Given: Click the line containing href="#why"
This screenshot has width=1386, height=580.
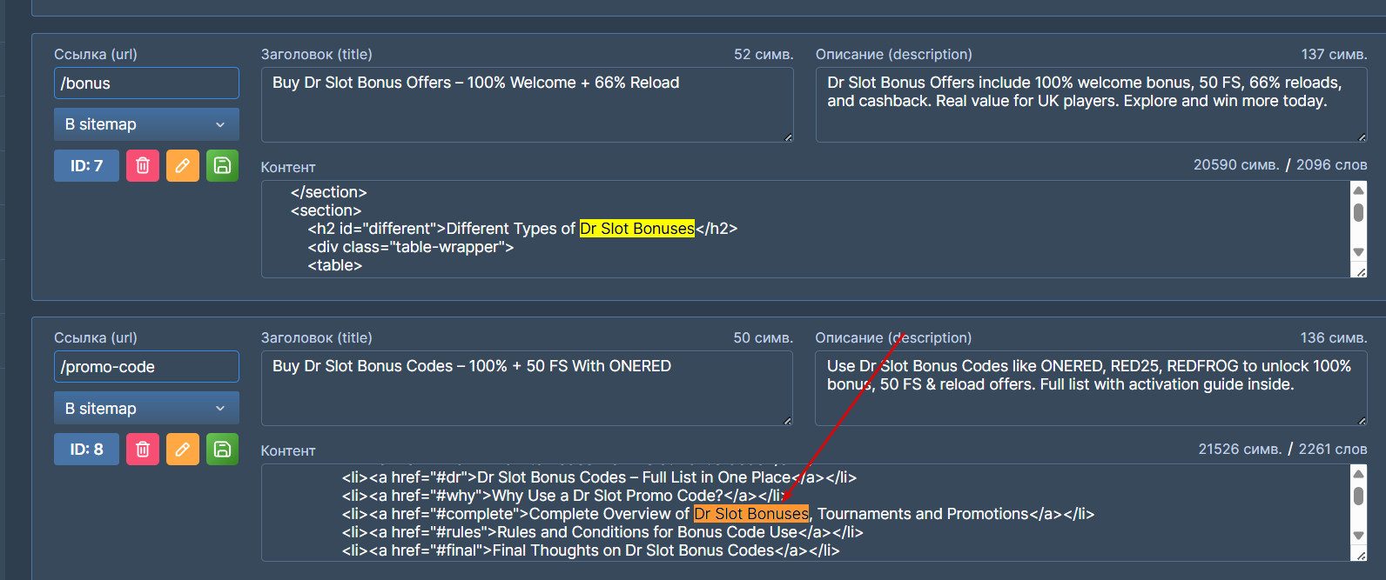Looking at the screenshot, I should [562, 496].
